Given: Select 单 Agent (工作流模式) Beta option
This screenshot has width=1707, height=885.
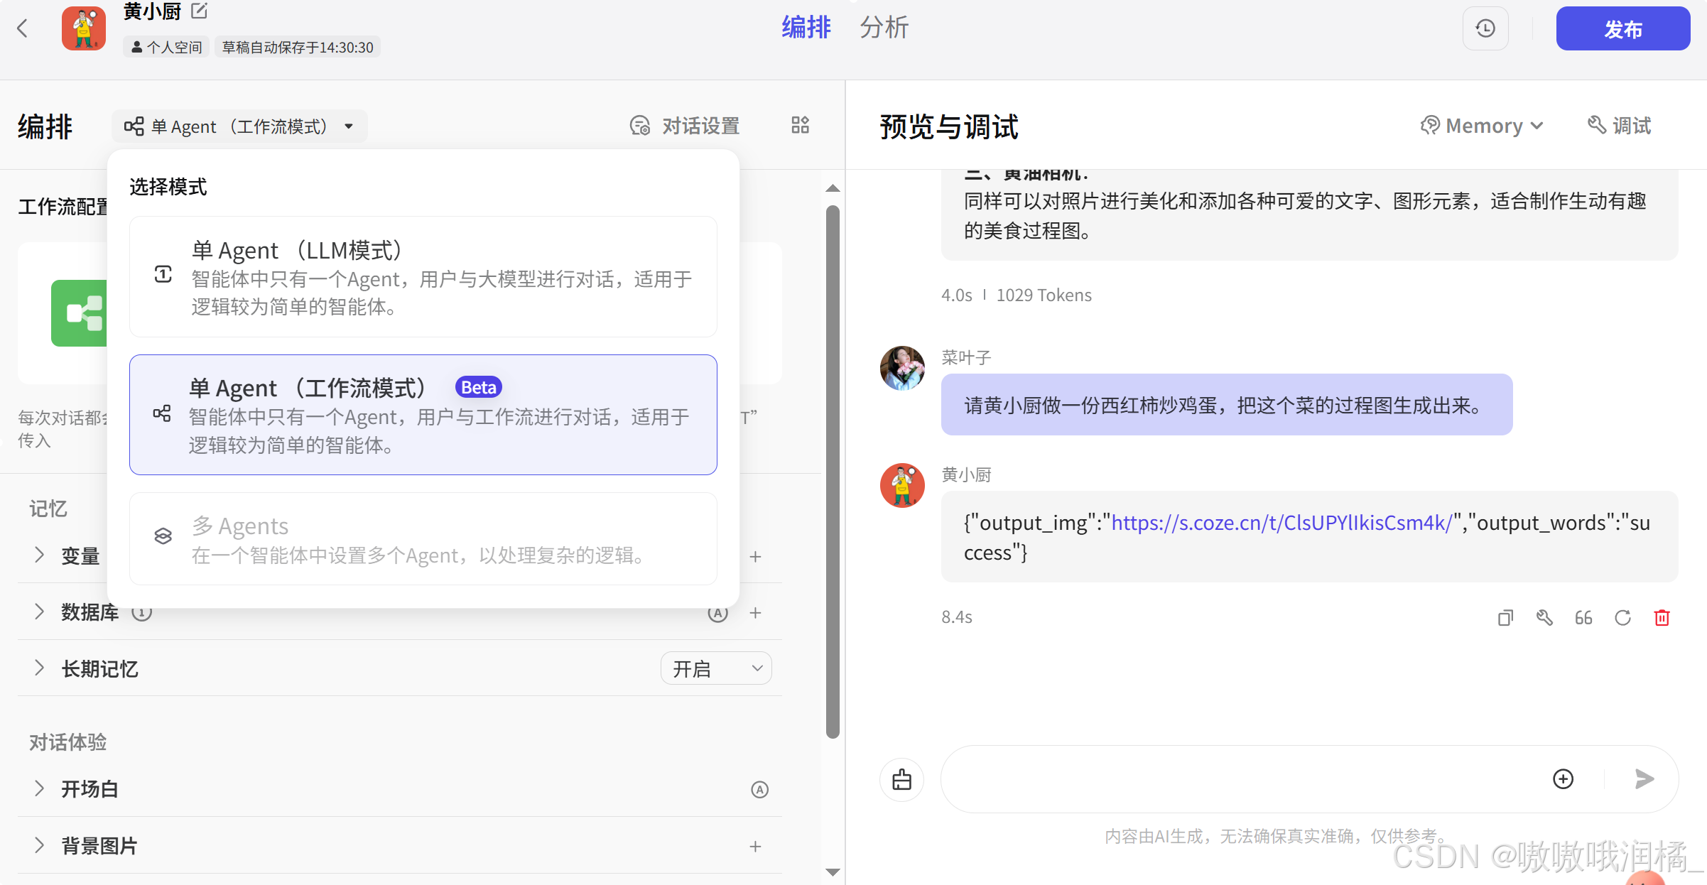Looking at the screenshot, I should click(423, 415).
